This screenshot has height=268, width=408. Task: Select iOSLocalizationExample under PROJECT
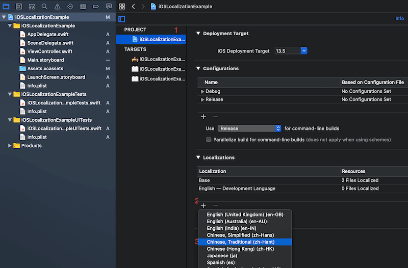click(x=151, y=39)
